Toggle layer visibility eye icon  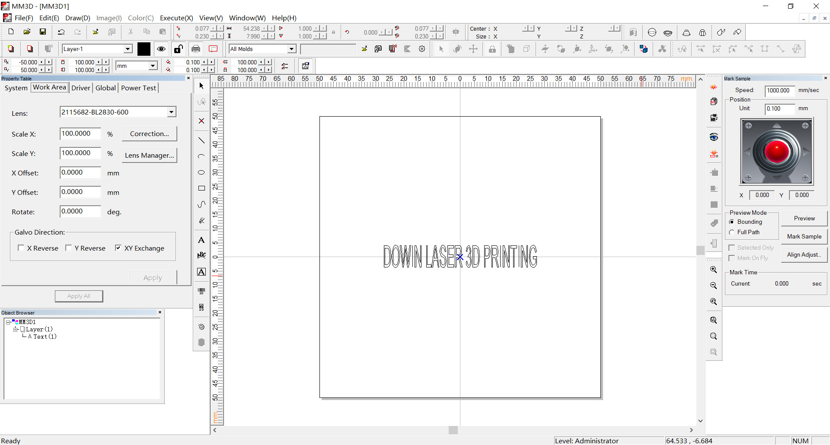[x=161, y=49]
